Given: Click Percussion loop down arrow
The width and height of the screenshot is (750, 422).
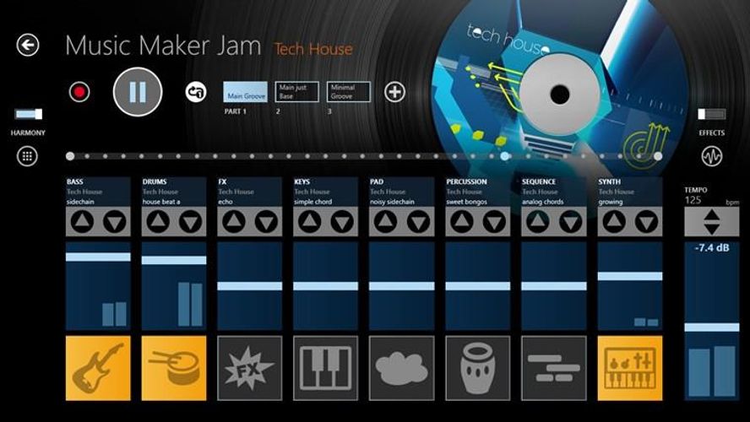Looking at the screenshot, I should (495, 222).
